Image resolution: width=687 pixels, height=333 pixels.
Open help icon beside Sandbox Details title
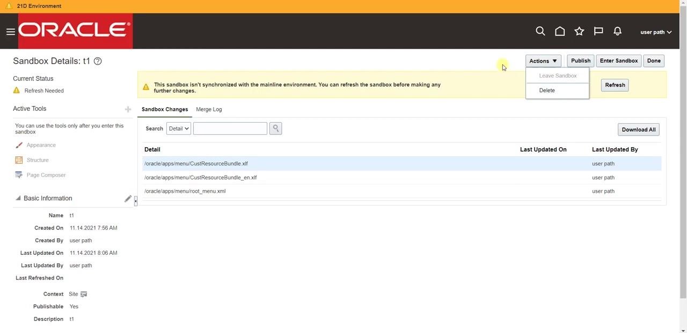pos(98,61)
